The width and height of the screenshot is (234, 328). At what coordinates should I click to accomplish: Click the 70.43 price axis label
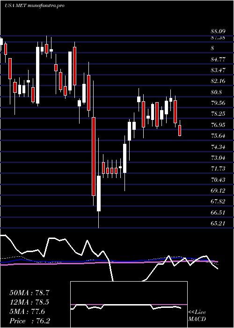(x=218, y=179)
